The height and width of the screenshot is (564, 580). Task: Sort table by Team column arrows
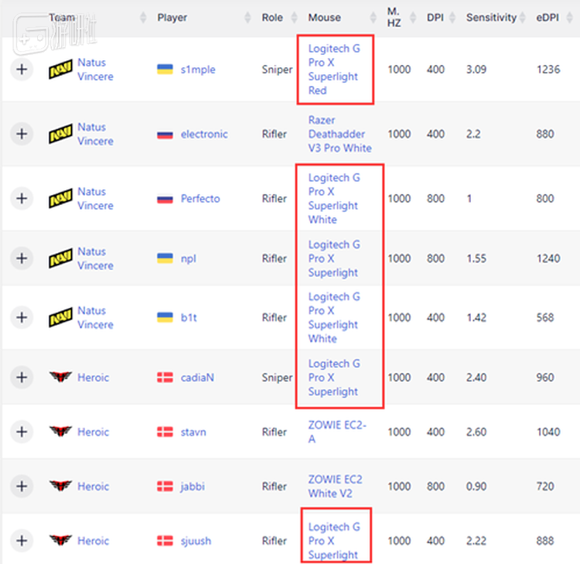[143, 17]
